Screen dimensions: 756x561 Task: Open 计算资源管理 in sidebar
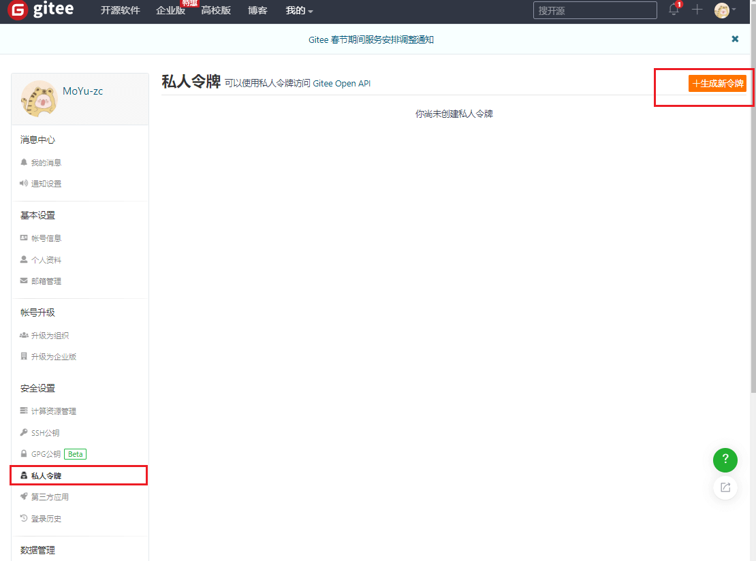coord(54,411)
